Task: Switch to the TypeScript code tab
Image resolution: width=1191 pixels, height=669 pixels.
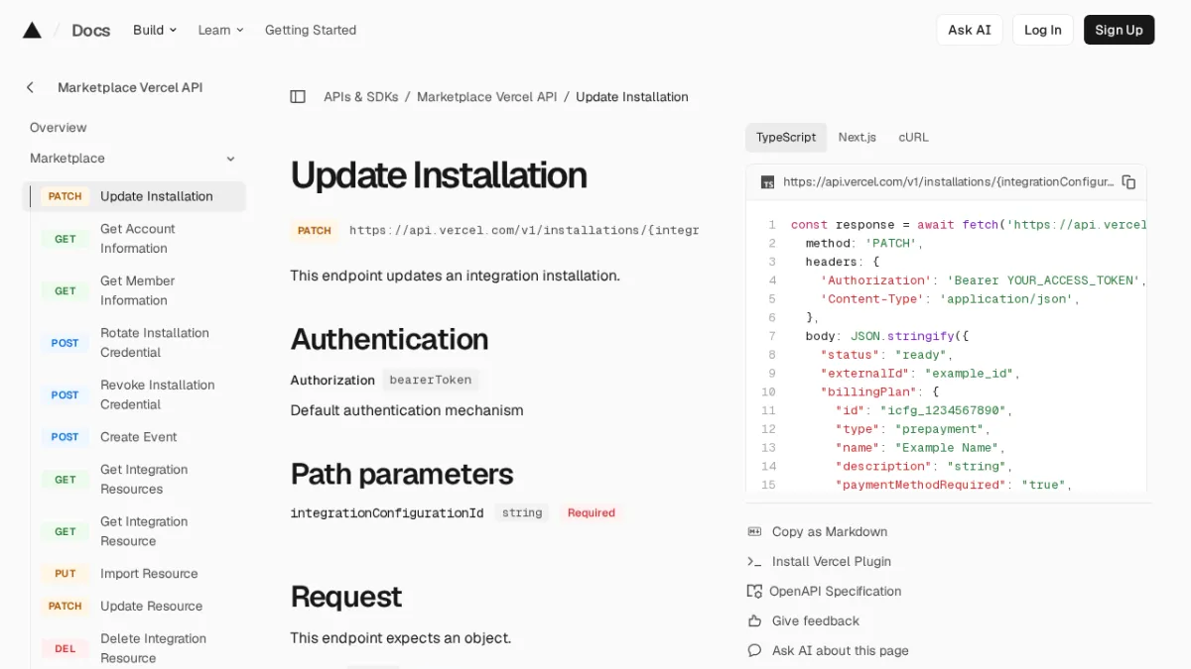Action: 786,137
